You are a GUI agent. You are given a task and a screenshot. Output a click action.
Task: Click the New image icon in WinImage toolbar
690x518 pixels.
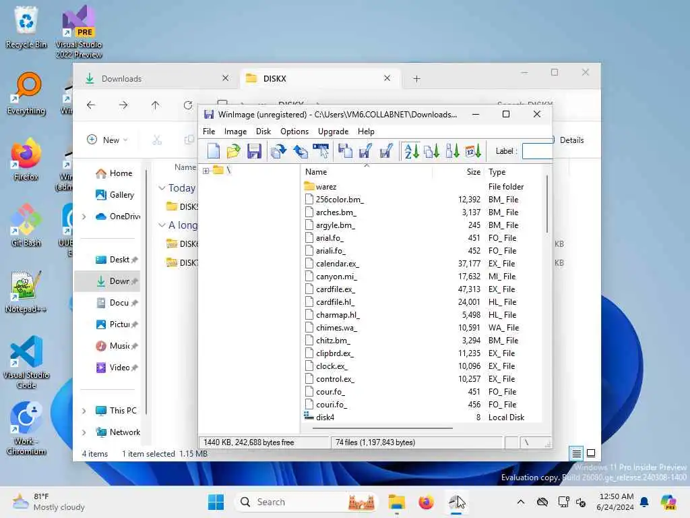tap(214, 151)
